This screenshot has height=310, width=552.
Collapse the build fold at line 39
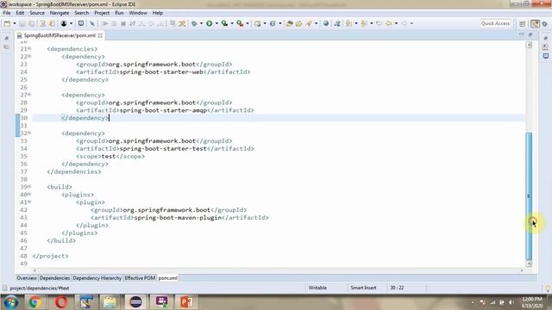point(29,186)
